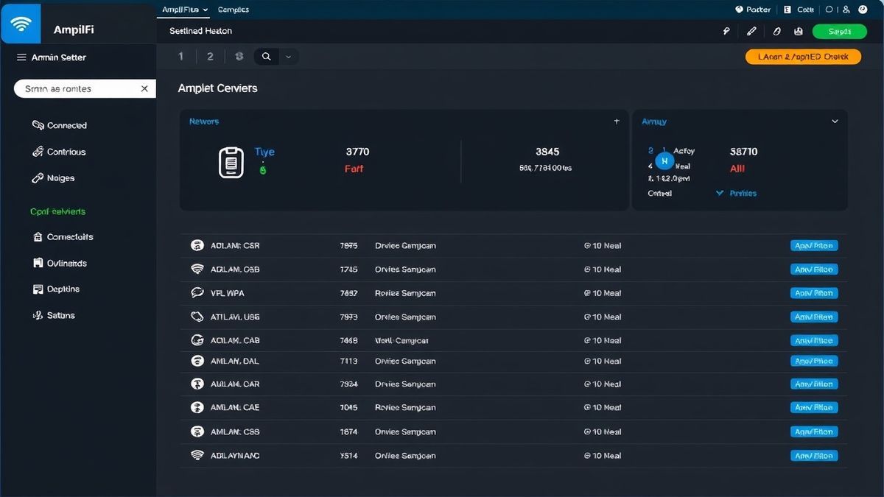Click the chart icon beside green button
The image size is (884, 497).
799,31
